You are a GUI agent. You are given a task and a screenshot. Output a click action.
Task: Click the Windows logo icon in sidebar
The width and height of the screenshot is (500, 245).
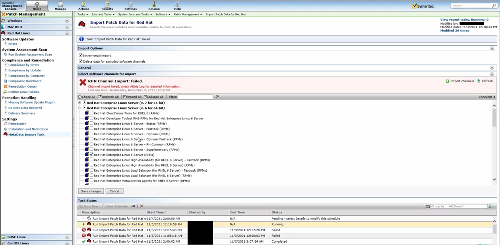[x=4, y=21]
